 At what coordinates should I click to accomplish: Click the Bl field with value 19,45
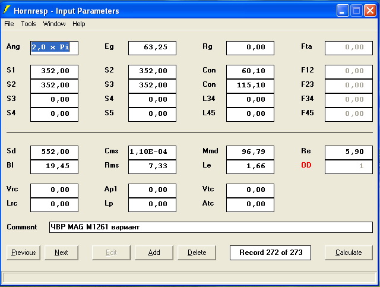(x=54, y=166)
